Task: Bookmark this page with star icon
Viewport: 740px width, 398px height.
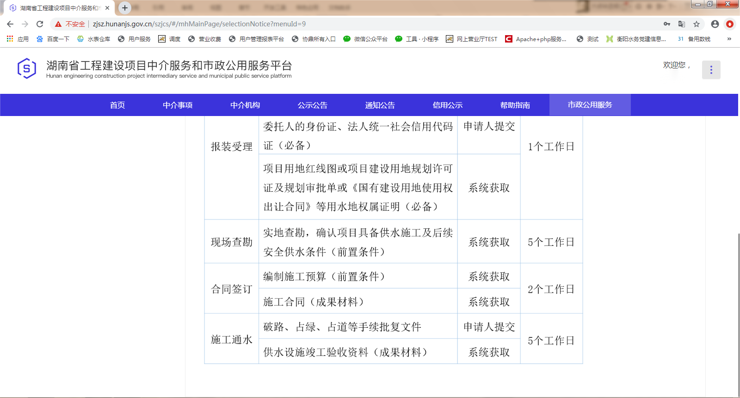Action: (697, 24)
